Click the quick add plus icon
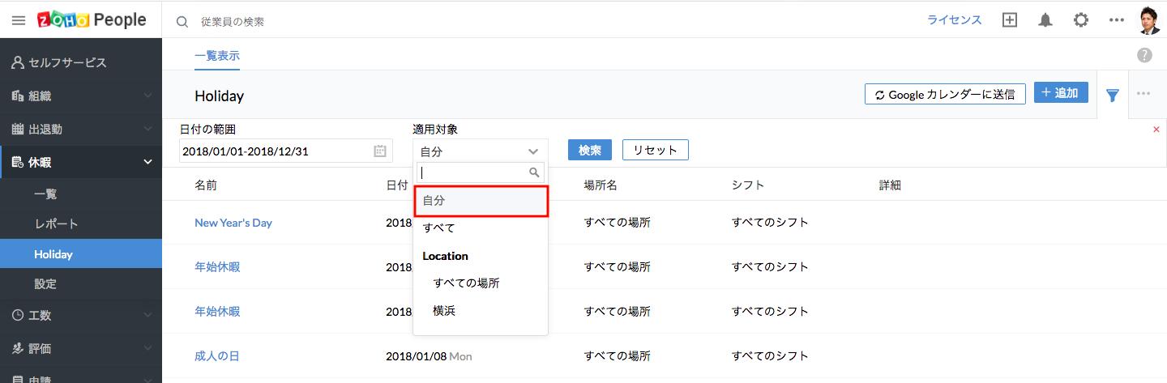The image size is (1167, 383). 1010,20
